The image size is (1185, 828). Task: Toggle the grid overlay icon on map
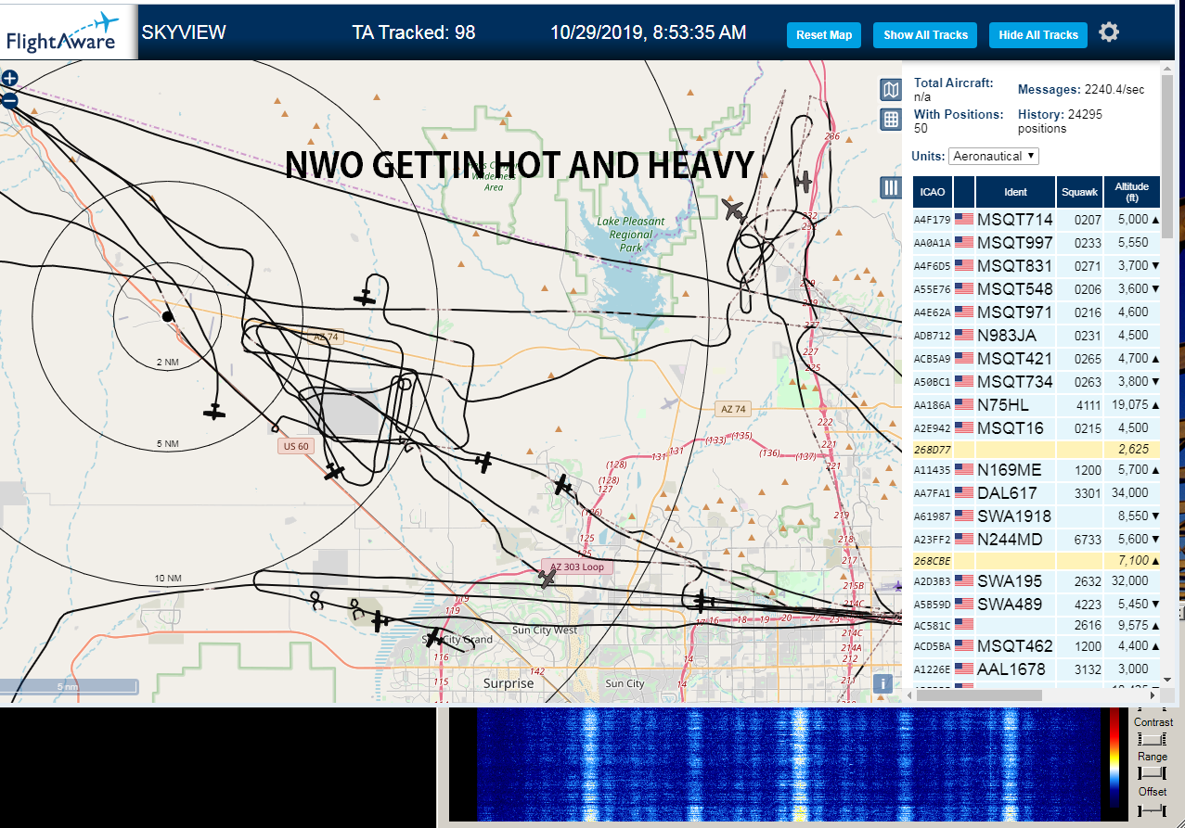pos(891,120)
